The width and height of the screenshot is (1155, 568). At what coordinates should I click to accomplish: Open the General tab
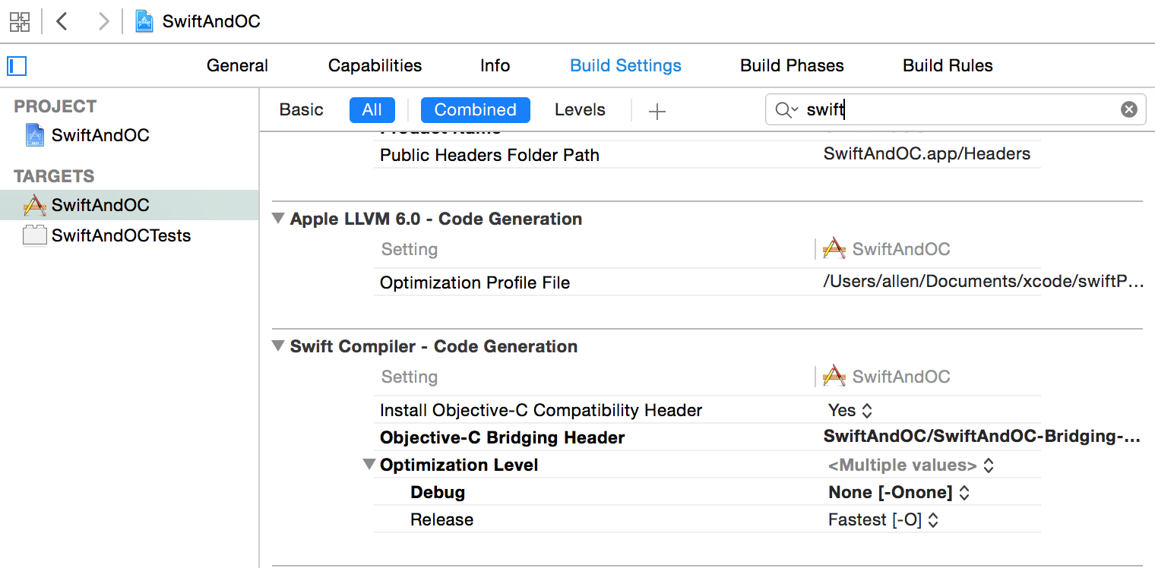pyautogui.click(x=237, y=66)
